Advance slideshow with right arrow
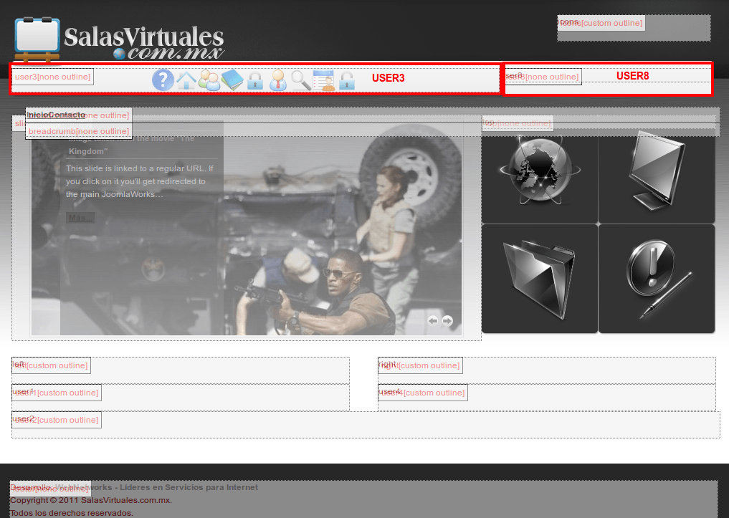 (447, 320)
